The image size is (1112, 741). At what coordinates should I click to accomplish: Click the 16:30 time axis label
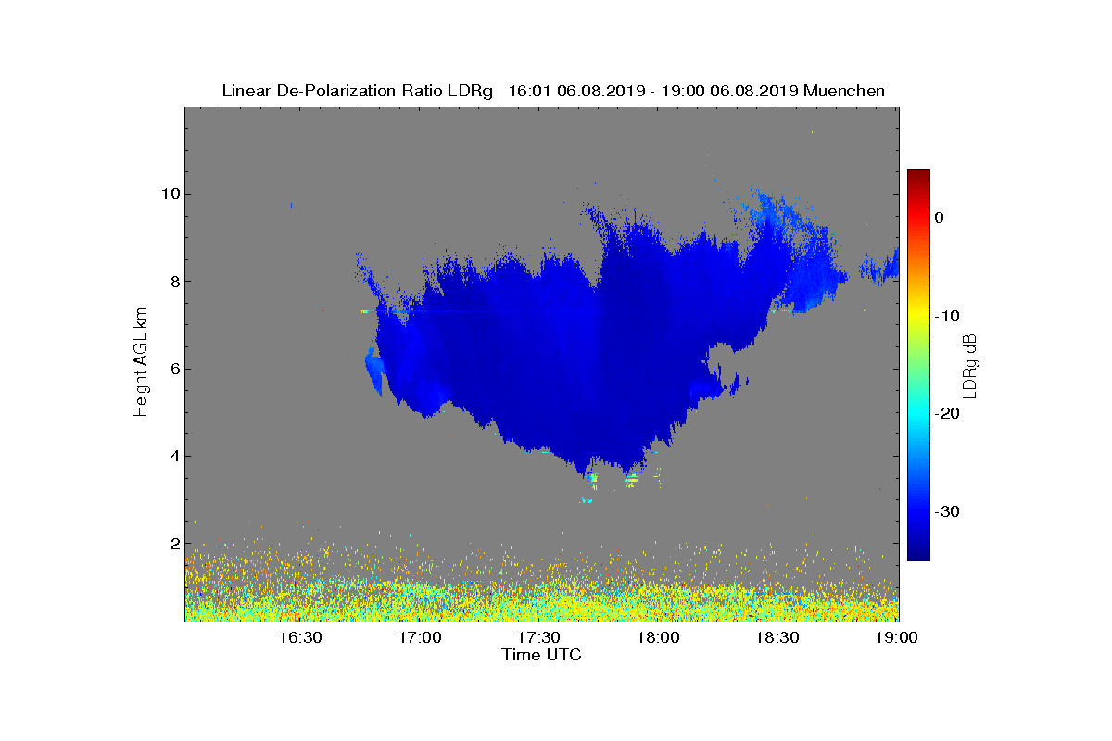tap(300, 637)
